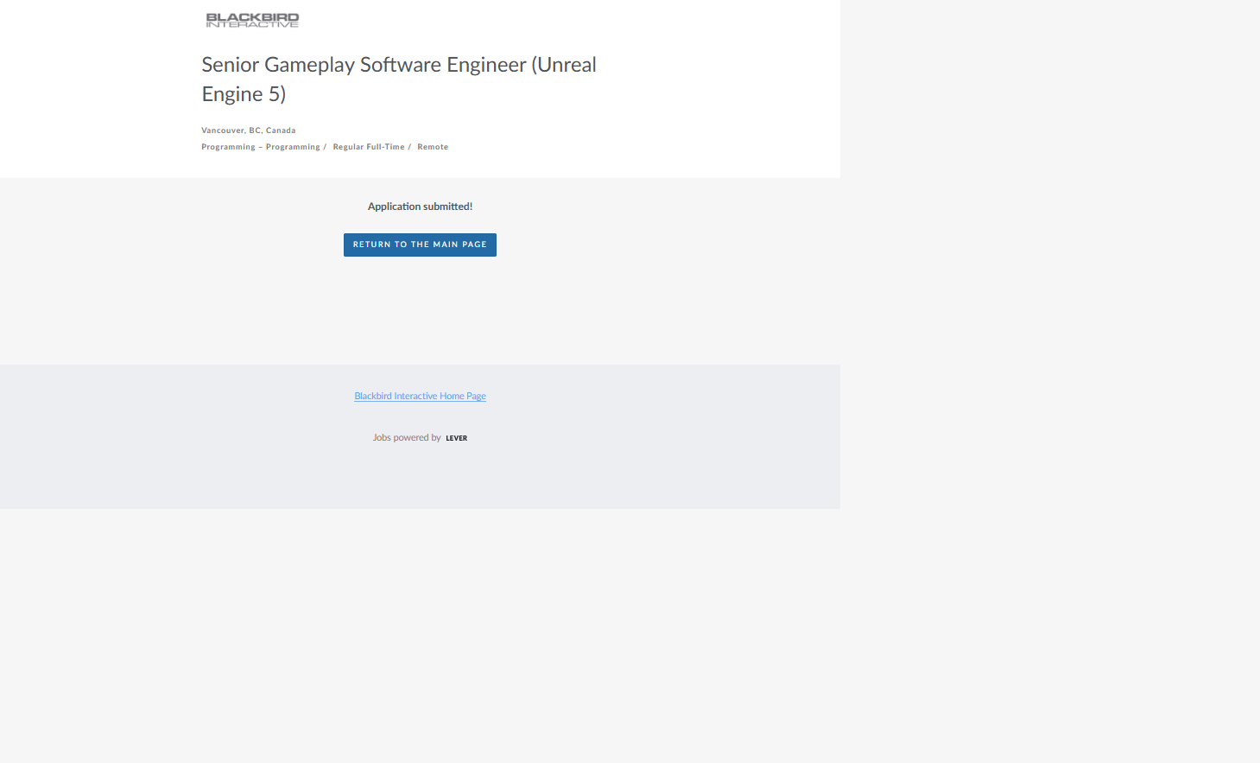Click "Canada" in the location line
This screenshot has height=763, width=1260.
click(281, 130)
